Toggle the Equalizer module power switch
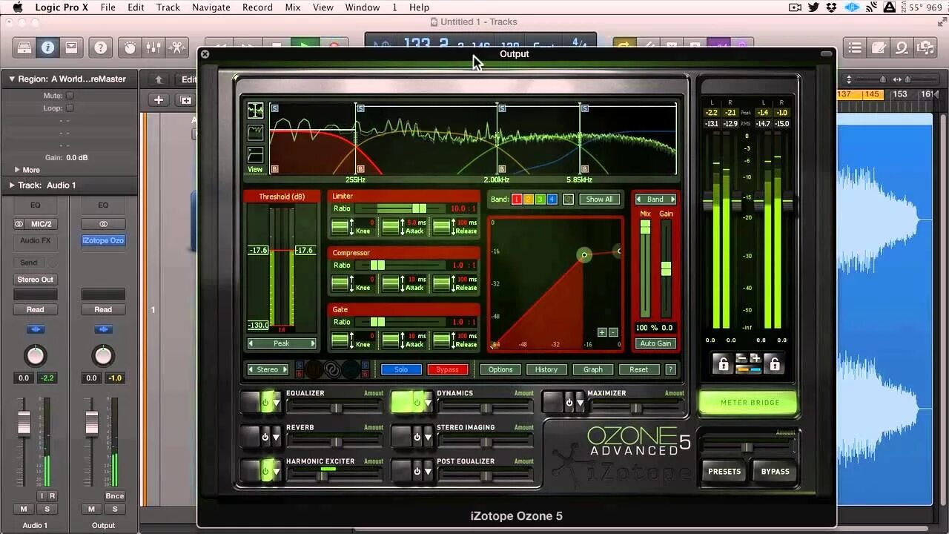Viewport: 949px width, 534px height. click(x=265, y=403)
